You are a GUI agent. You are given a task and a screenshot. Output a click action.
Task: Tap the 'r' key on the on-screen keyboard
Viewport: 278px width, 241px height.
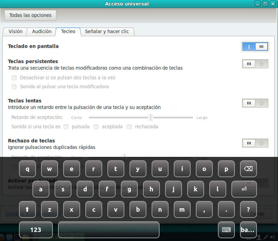94,169
